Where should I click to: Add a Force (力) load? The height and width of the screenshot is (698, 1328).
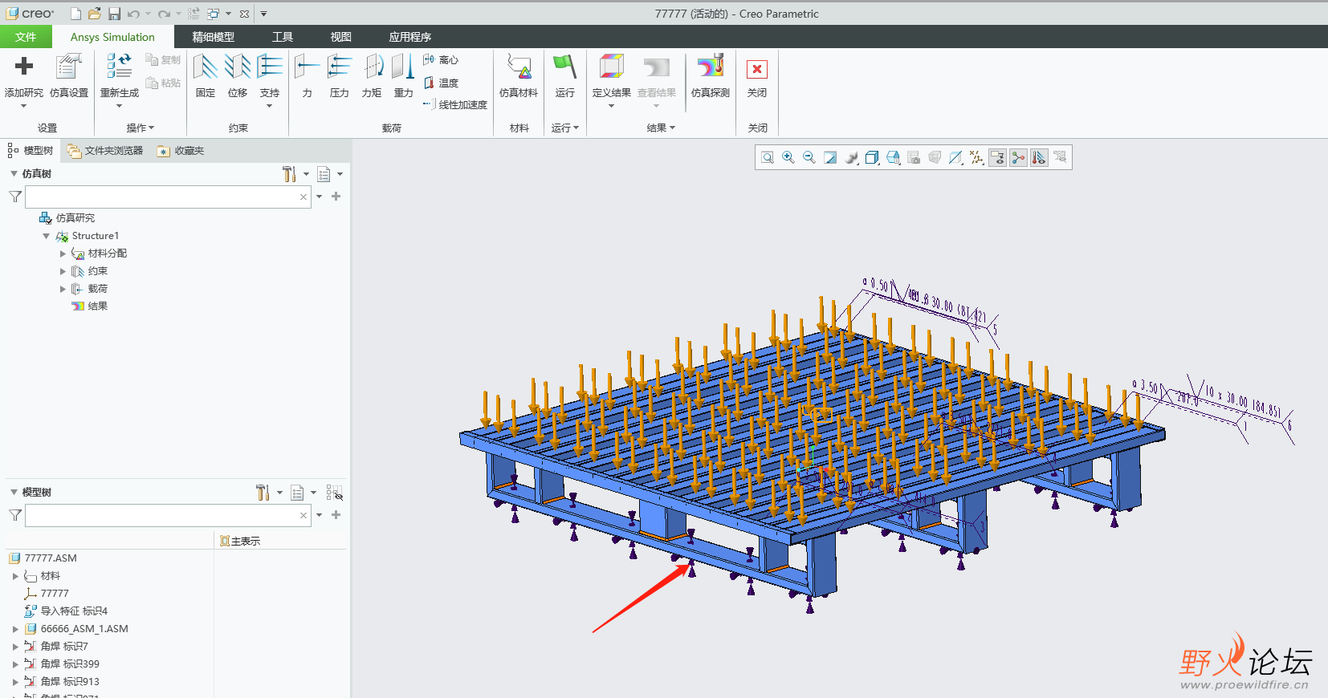[x=307, y=75]
